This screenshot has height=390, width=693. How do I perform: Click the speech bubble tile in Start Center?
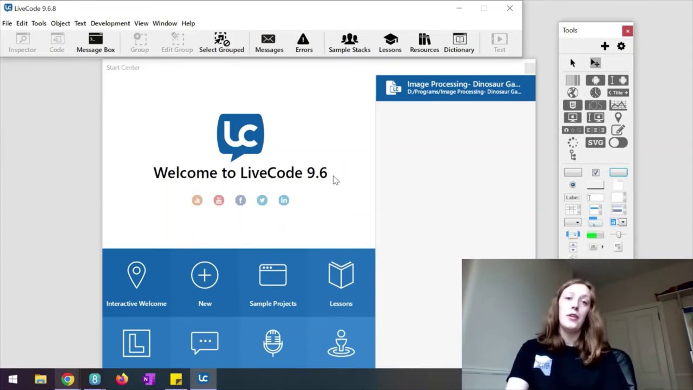tap(205, 343)
